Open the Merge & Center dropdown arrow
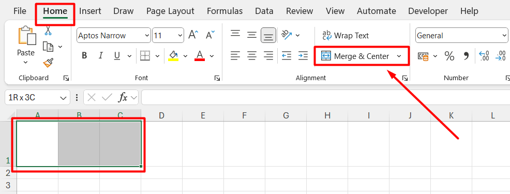 tap(399, 56)
